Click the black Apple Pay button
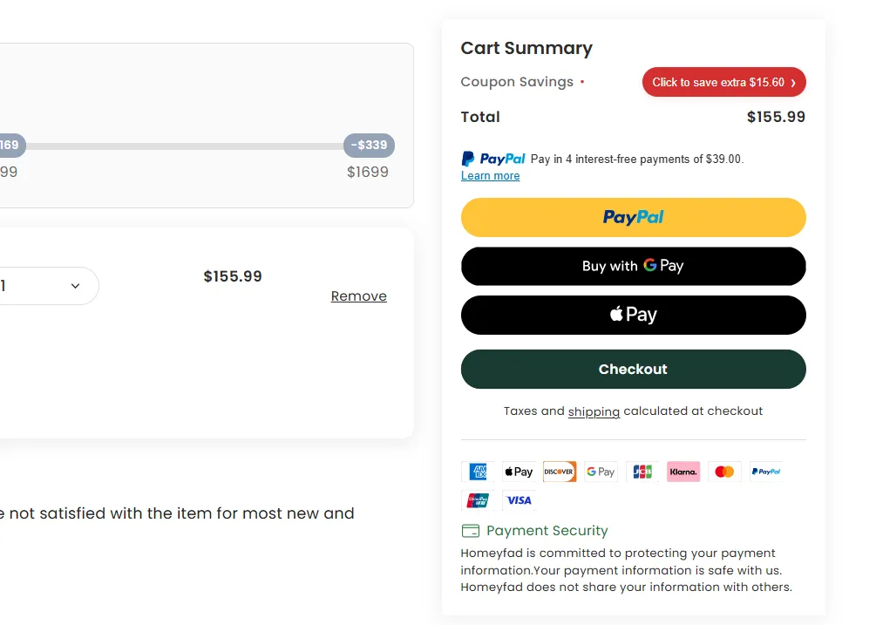The image size is (876, 625). [x=633, y=315]
